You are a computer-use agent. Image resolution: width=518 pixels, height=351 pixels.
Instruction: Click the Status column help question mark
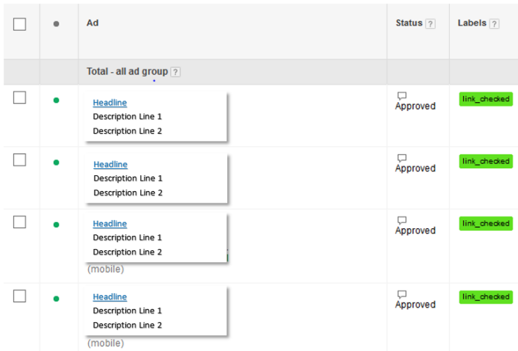[430, 23]
